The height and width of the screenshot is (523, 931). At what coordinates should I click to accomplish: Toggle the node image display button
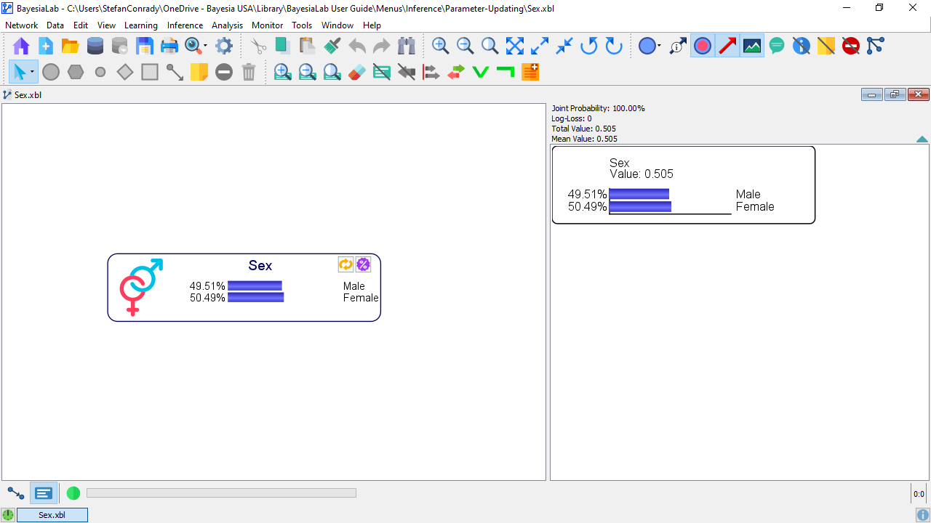point(752,46)
